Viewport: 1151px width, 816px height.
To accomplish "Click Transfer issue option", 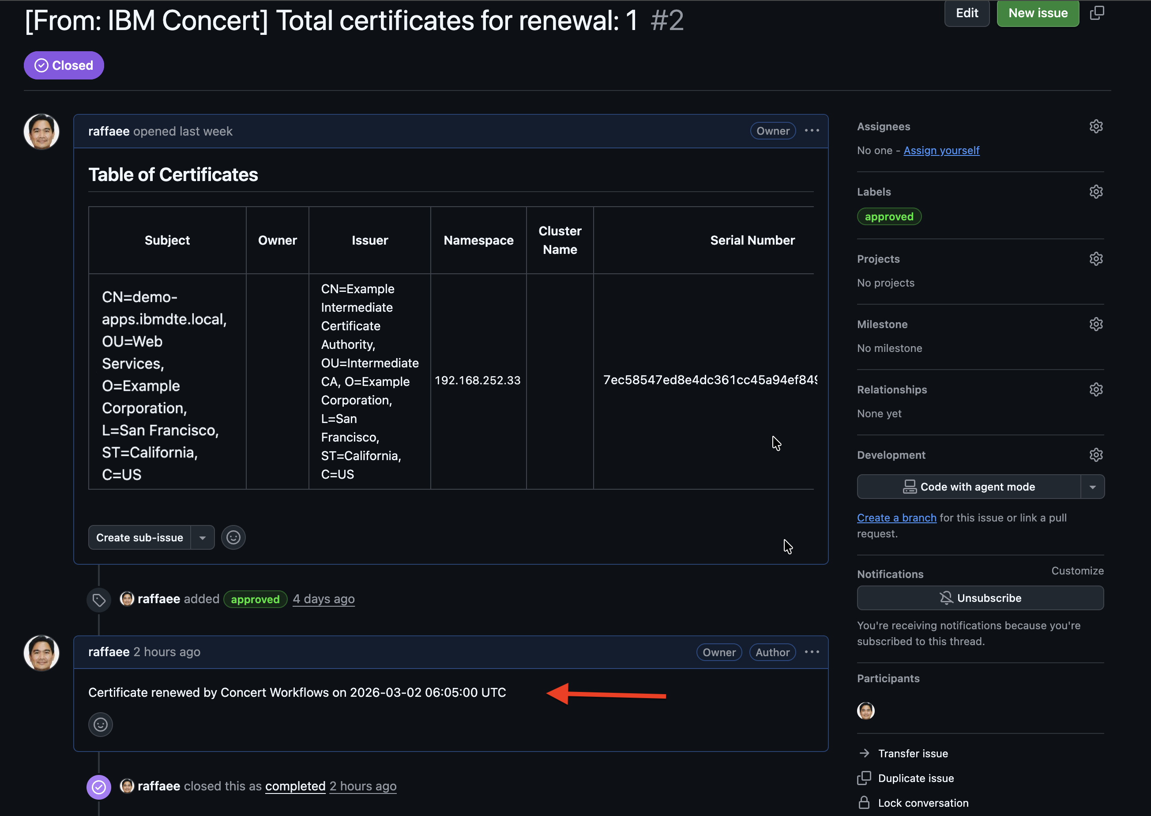I will click(913, 753).
